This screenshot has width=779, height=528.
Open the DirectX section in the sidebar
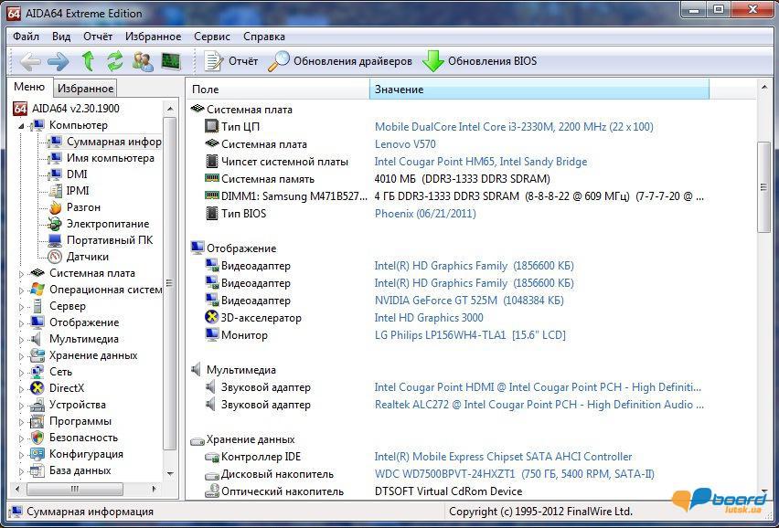[x=67, y=388]
